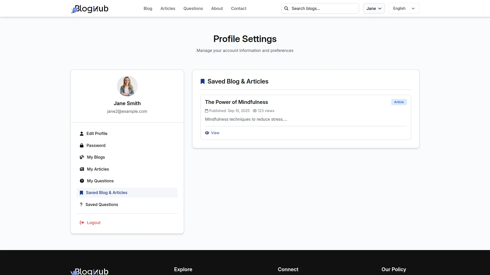Click the Logout link
490x275 pixels.
(x=94, y=223)
